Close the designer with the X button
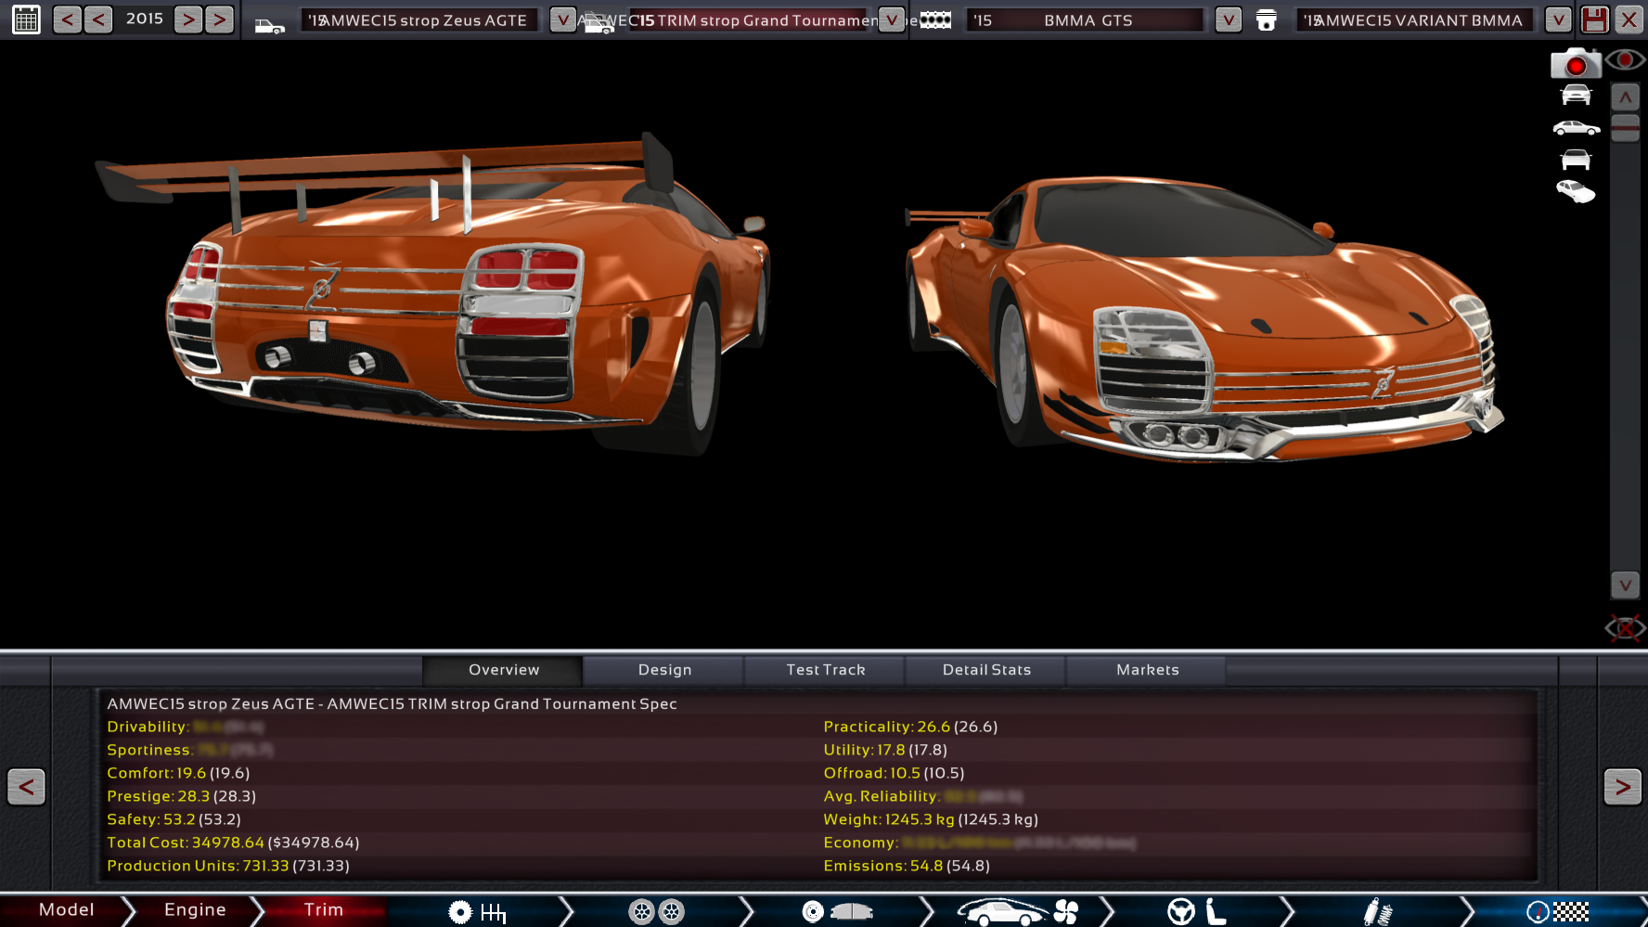Screen dimensions: 1648x927 (1628, 19)
